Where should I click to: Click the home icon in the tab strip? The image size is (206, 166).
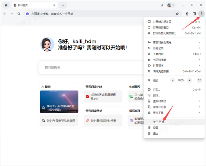click(x=6, y=5)
